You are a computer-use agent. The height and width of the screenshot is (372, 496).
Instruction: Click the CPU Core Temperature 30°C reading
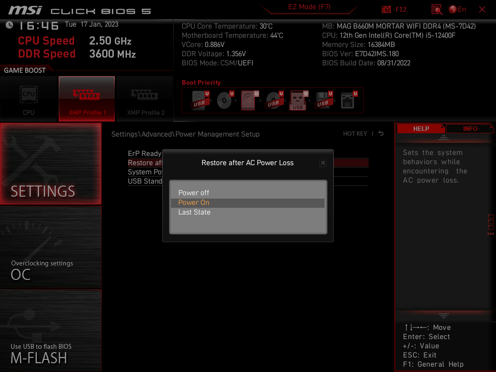[x=227, y=26]
